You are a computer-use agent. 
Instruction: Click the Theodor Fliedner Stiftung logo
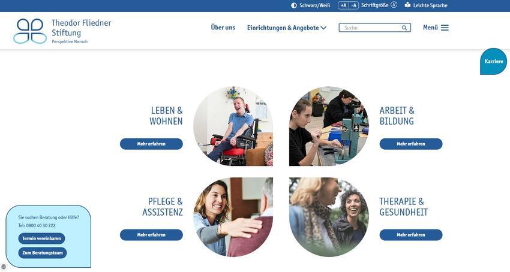62,31
